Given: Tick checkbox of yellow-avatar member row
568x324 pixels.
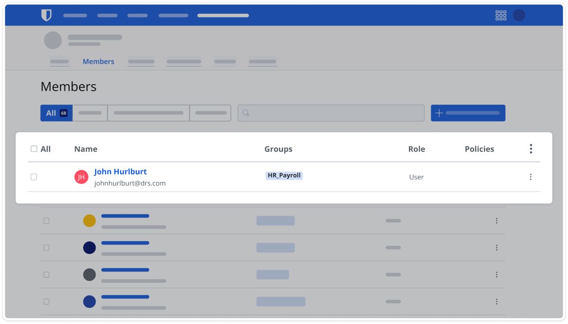Looking at the screenshot, I should tap(46, 220).
